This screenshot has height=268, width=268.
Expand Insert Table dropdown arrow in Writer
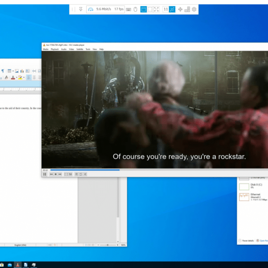[13, 71]
